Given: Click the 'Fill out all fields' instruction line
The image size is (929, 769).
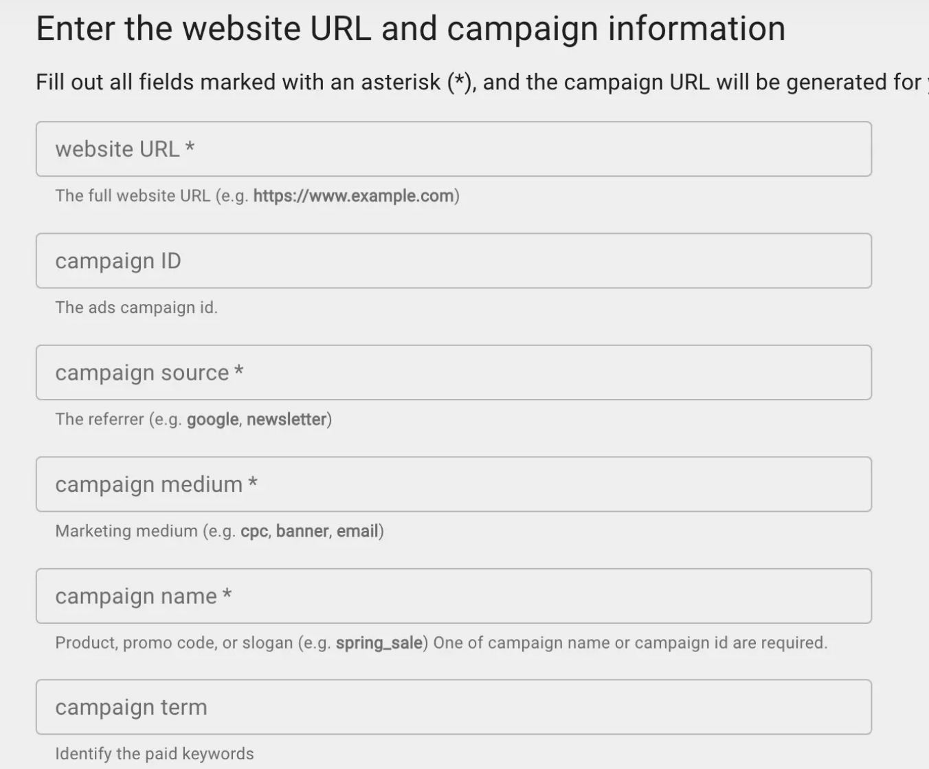Looking at the screenshot, I should point(478,83).
